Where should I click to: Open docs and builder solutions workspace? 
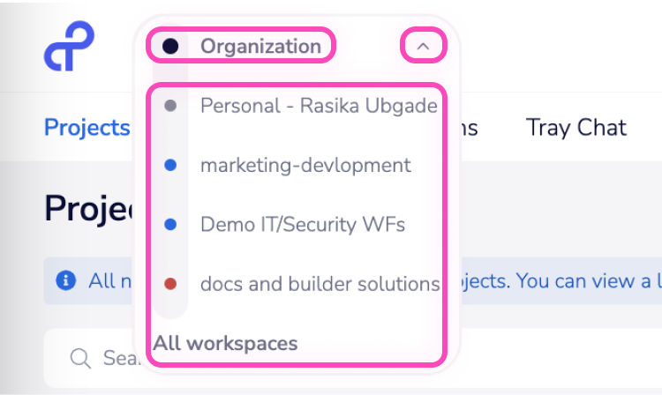tap(320, 284)
